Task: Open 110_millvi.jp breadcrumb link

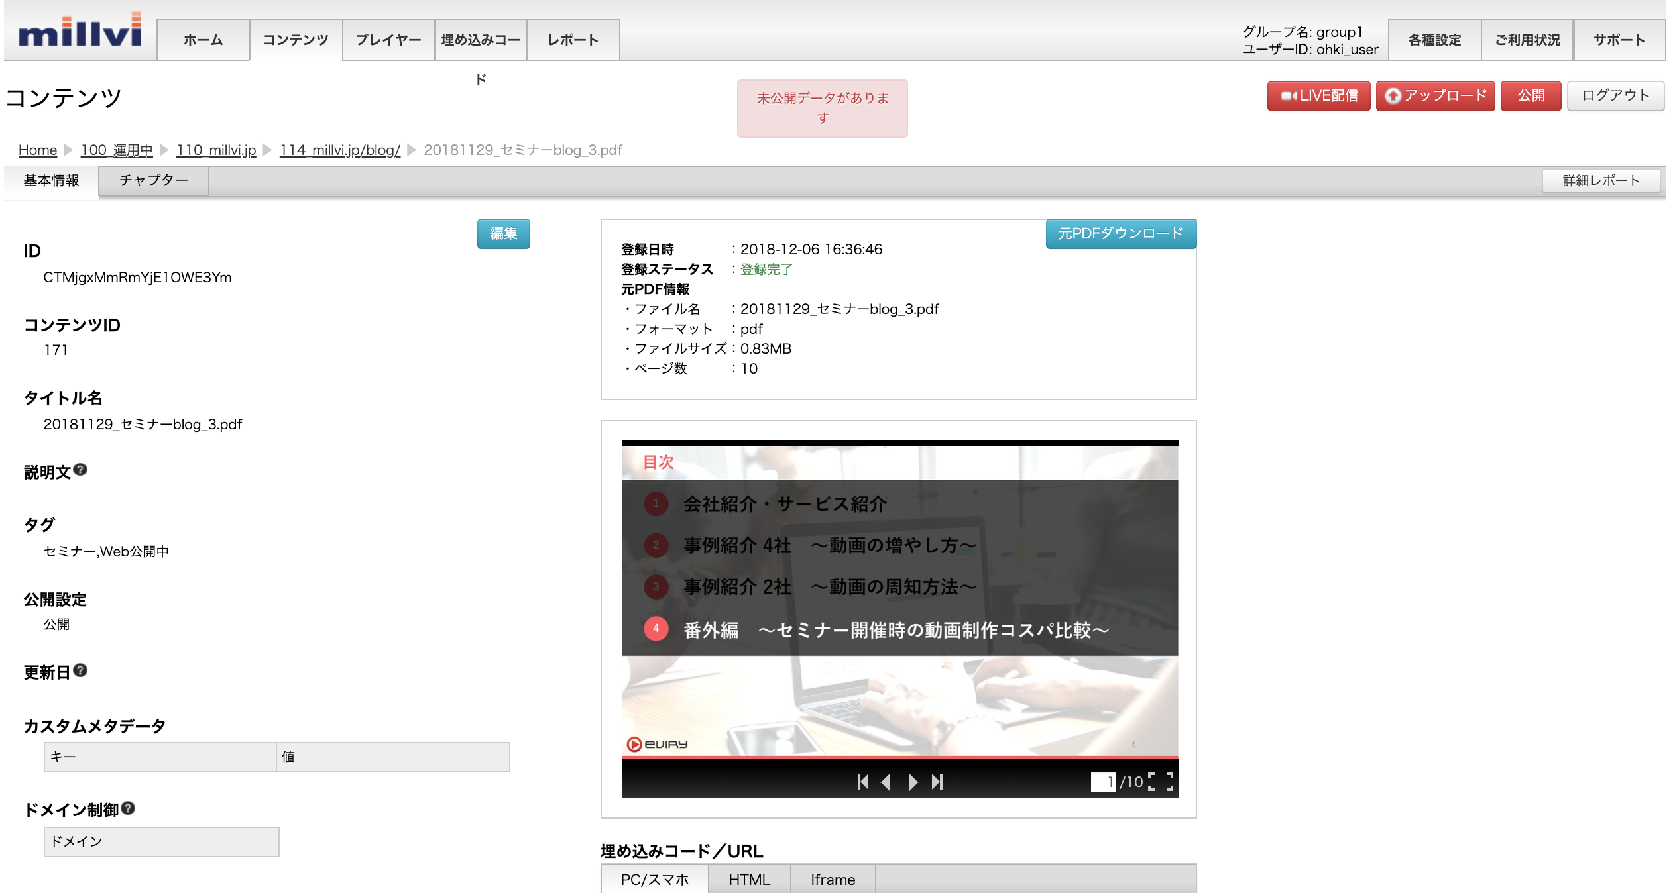Action: 216,150
